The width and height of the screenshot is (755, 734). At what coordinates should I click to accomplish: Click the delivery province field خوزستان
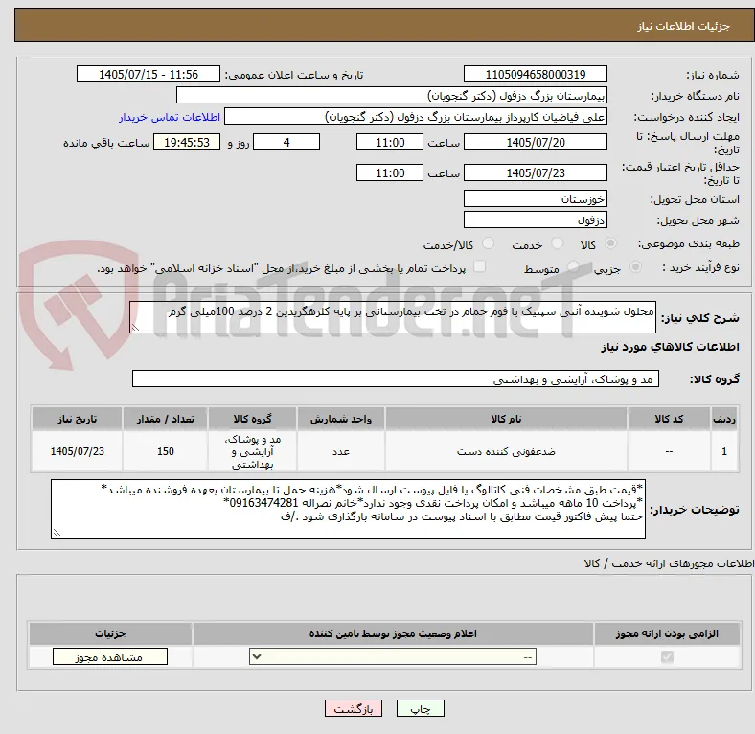point(536,199)
